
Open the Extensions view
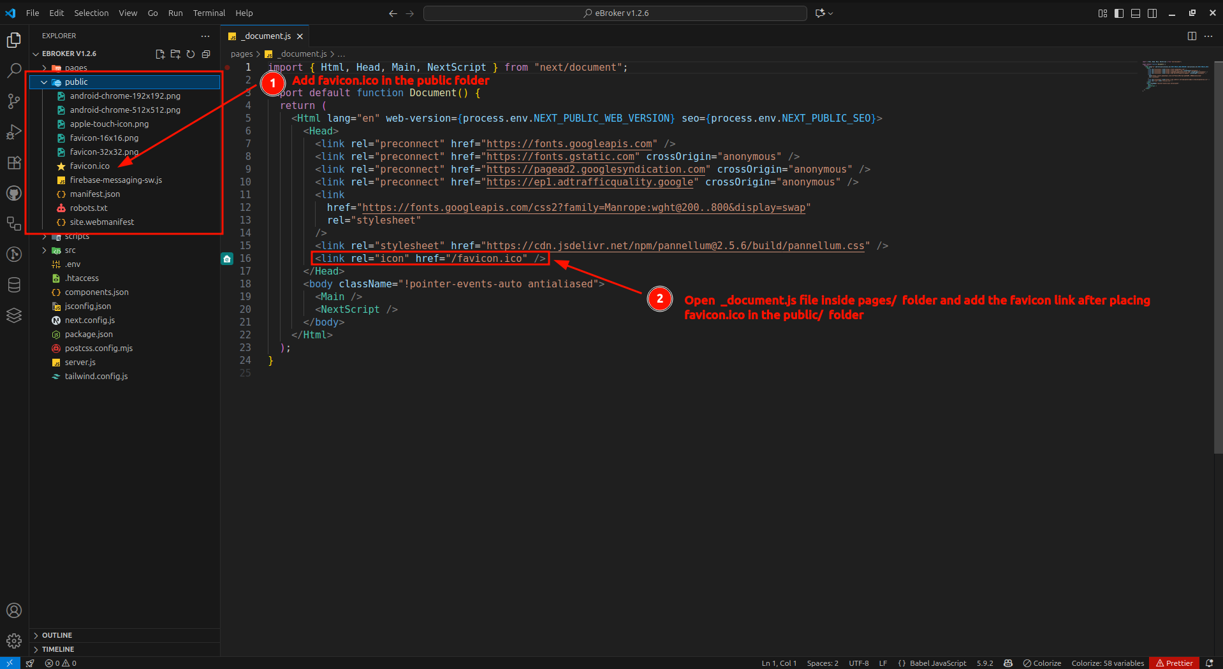click(14, 162)
